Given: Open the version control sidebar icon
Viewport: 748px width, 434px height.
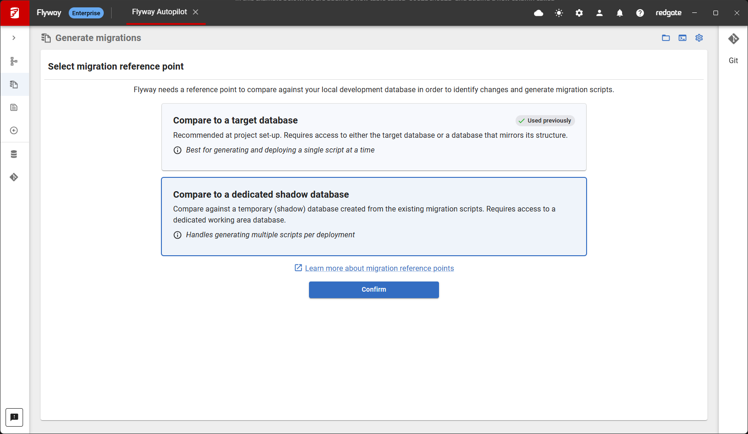Looking at the screenshot, I should [14, 177].
